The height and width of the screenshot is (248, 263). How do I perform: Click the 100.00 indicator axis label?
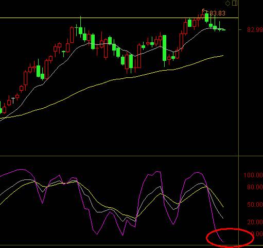click(x=253, y=175)
